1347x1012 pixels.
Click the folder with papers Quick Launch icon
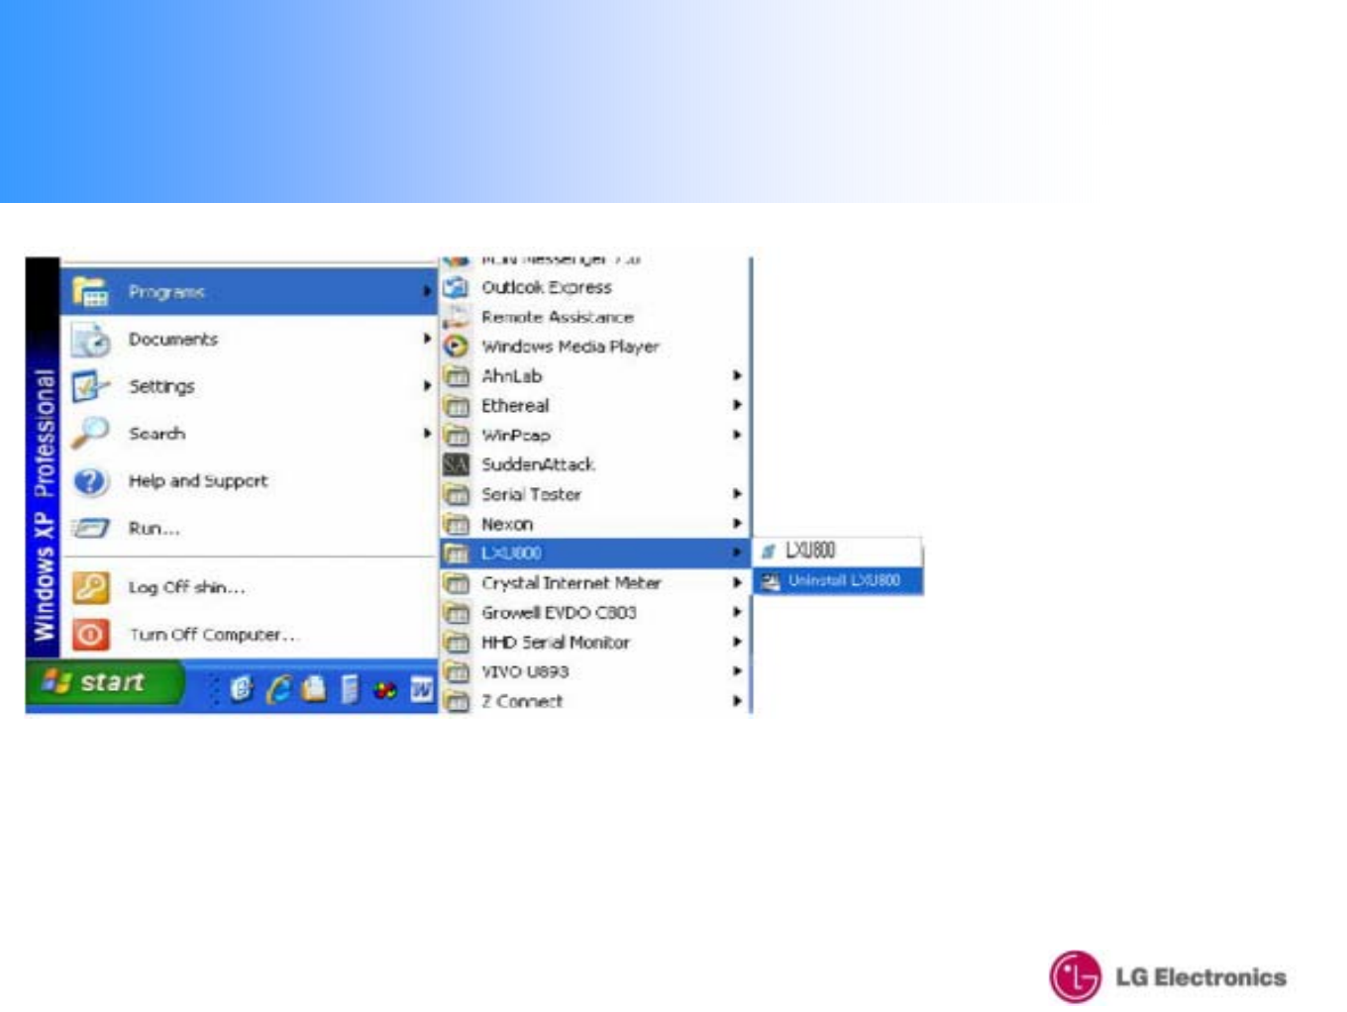pyautogui.click(x=314, y=689)
